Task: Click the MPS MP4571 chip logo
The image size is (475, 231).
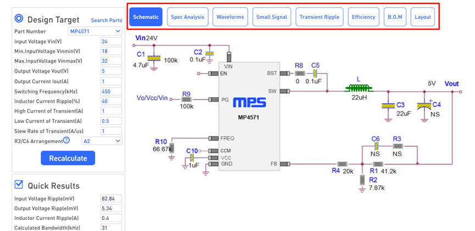Action: point(249,103)
